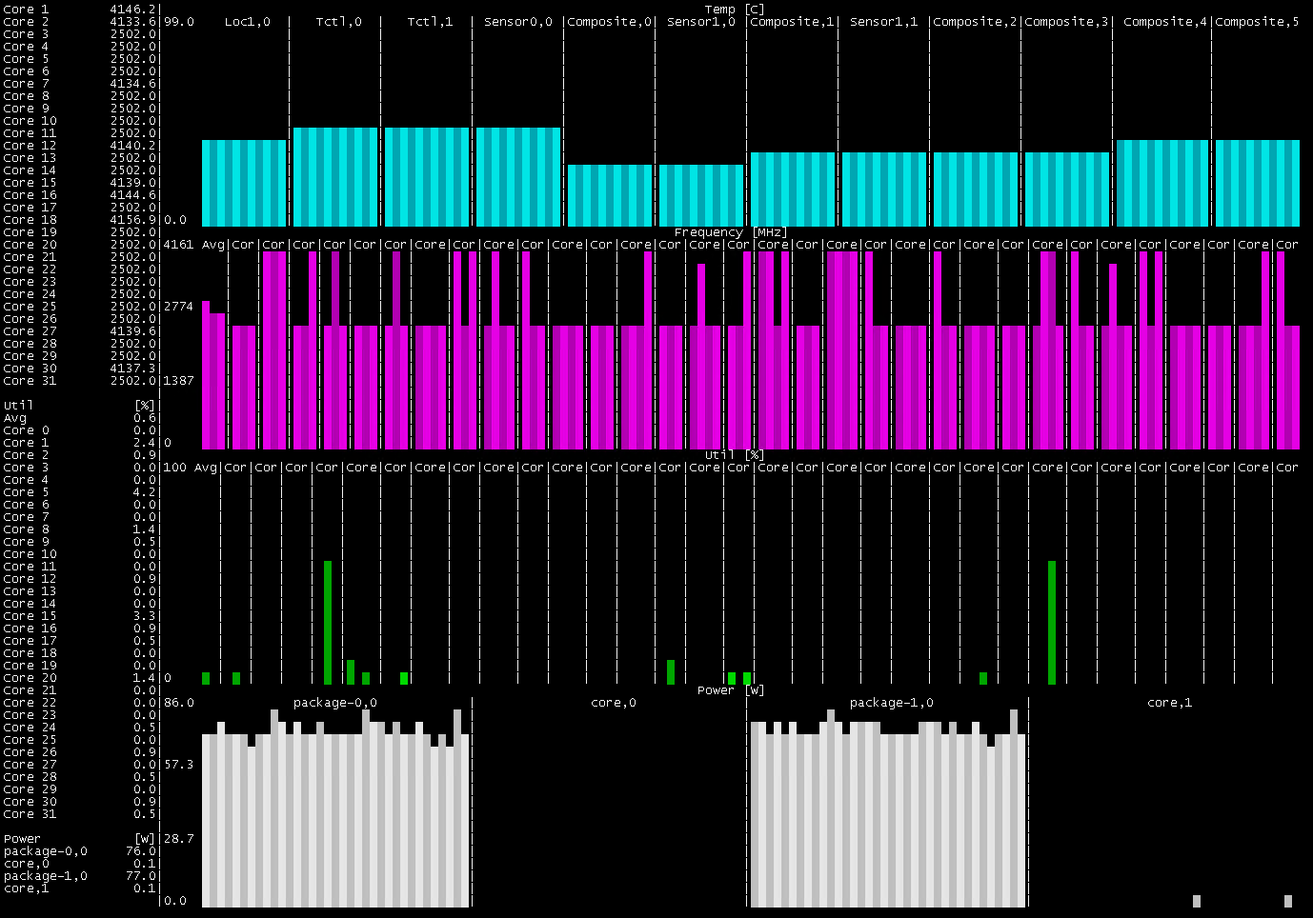Screen dimensions: 1313x918
Task: Select the Core 5 utilization value 4.2
Action: pyautogui.click(x=145, y=492)
